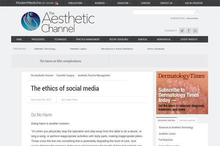Open Aesthetic Lasers resource center link

(167, 134)
